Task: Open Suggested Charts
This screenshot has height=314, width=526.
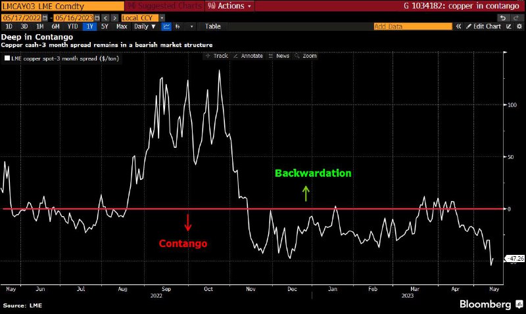Action: [x=165, y=6]
